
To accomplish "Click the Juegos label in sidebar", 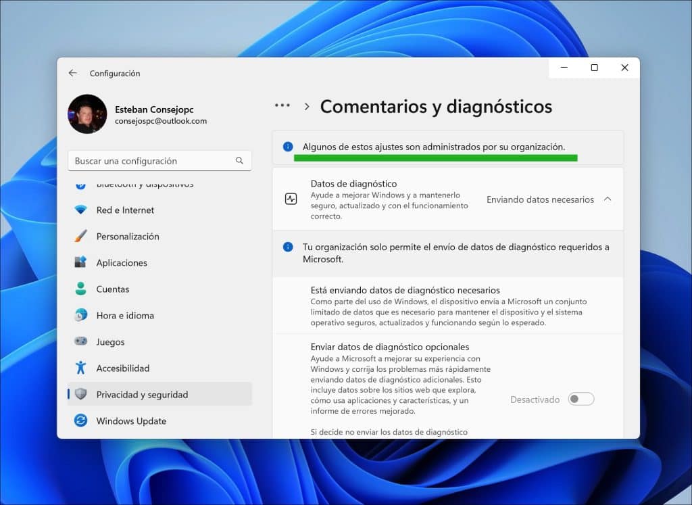I will (x=110, y=342).
